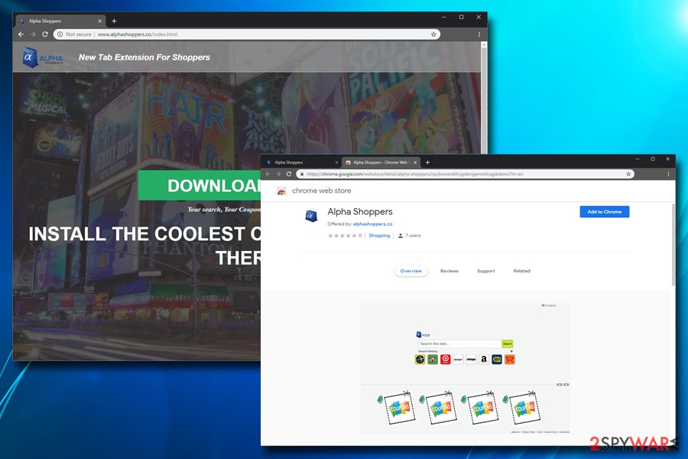This screenshot has width=688, height=459.
Task: Click the Expedia airplane shortcut icon in preview
Action: click(x=420, y=360)
